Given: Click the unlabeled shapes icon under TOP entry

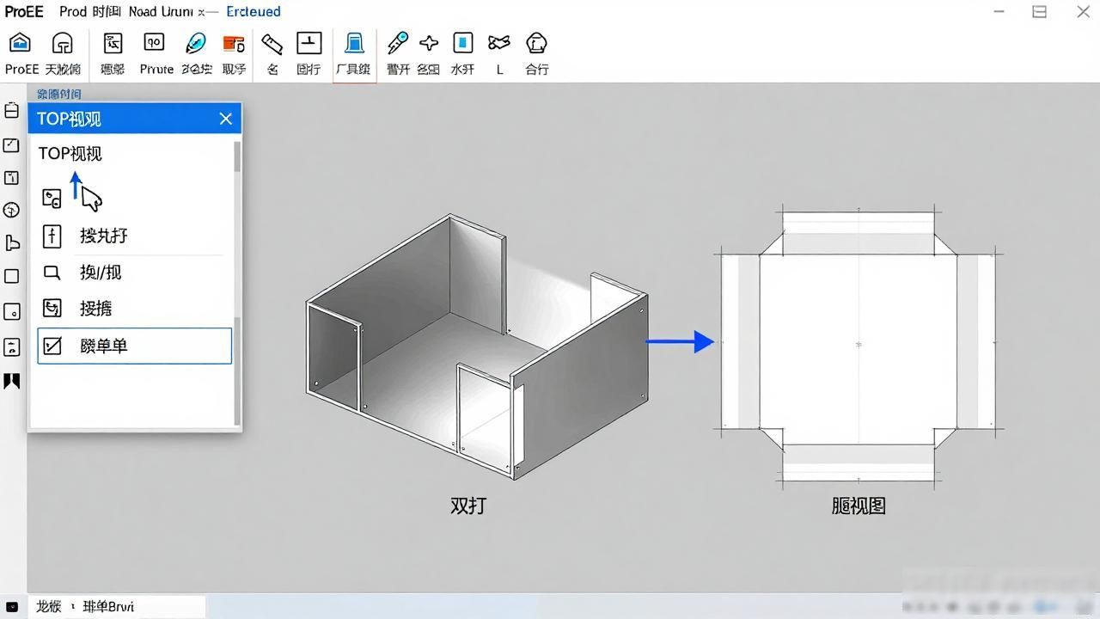Looking at the screenshot, I should 52,199.
